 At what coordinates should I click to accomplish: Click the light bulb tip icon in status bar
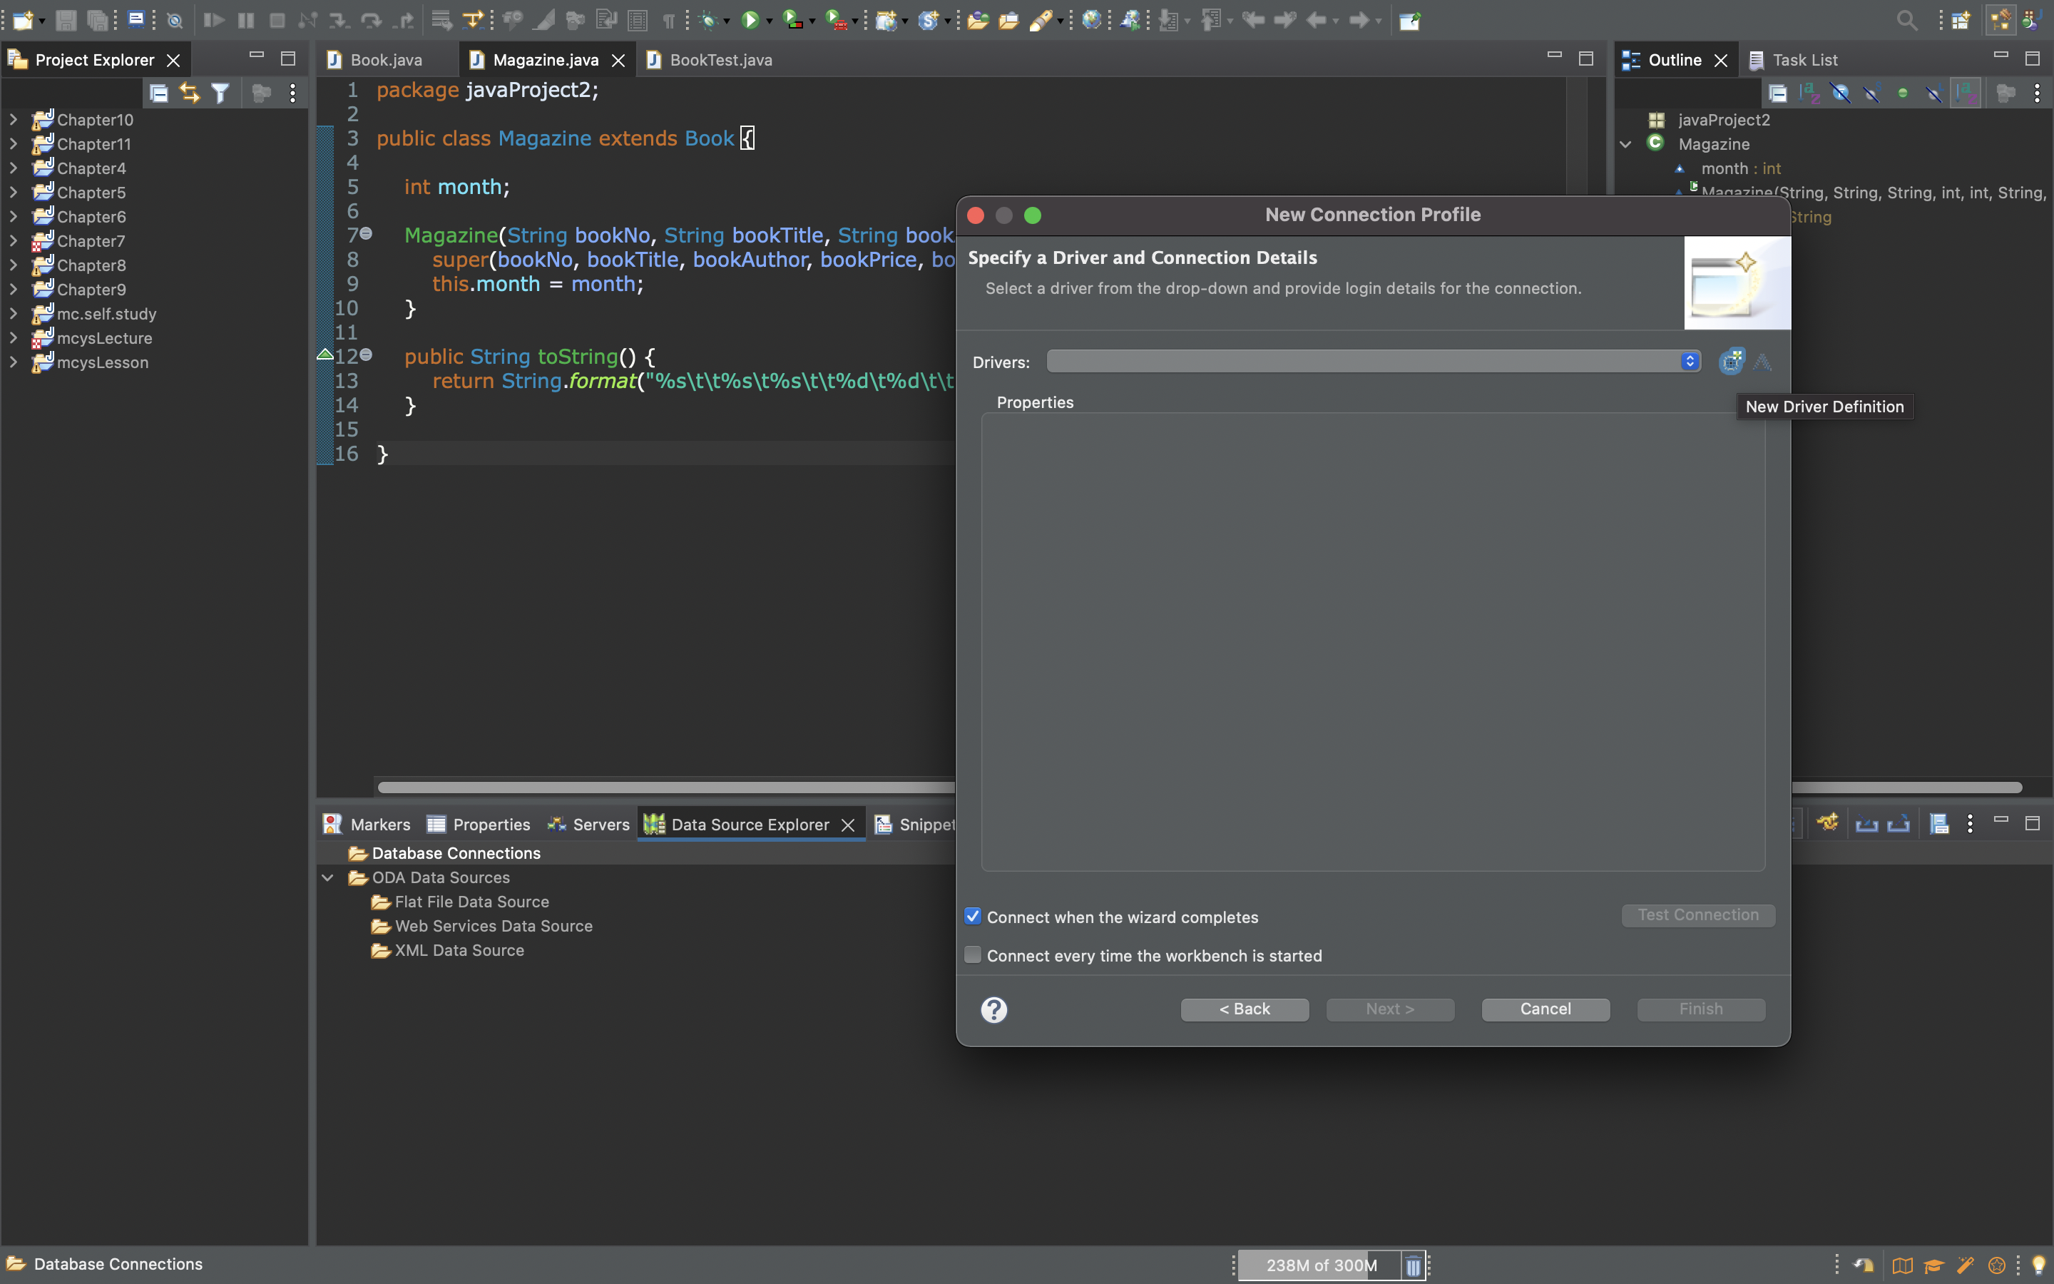(x=2038, y=1265)
